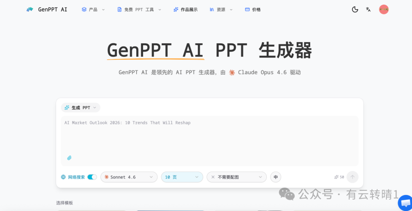Image resolution: width=412 pixels, height=211 pixels.
Task: Click the credits sparkle icon near 50
Action: tap(336, 177)
